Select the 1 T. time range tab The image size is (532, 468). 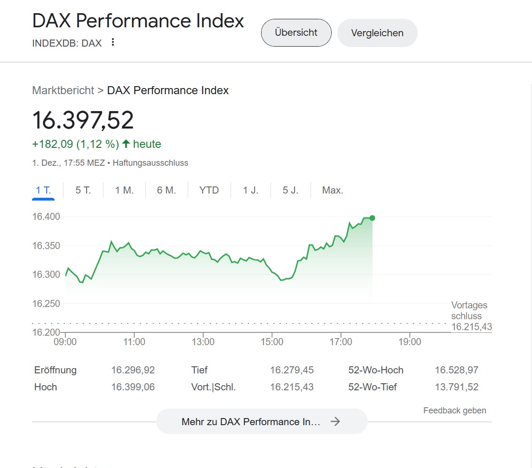pos(43,190)
